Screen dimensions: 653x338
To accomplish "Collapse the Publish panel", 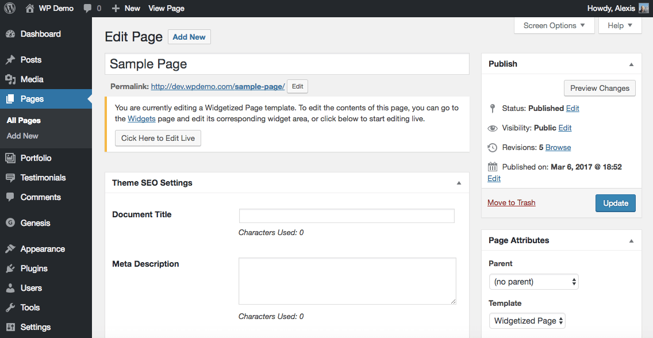I will [x=631, y=64].
